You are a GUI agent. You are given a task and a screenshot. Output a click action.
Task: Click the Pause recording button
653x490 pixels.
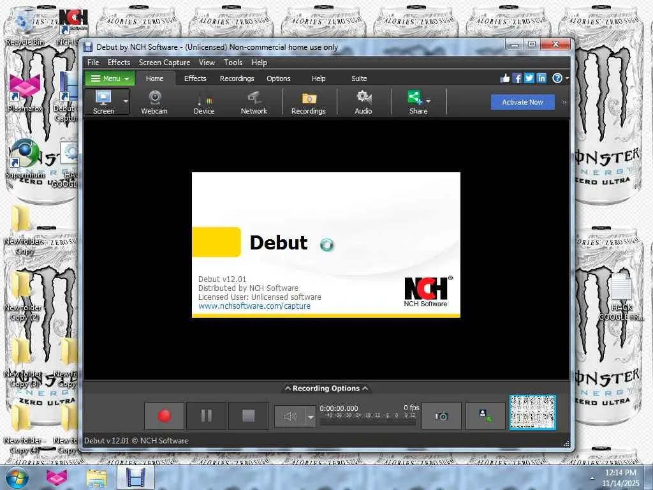pyautogui.click(x=206, y=415)
